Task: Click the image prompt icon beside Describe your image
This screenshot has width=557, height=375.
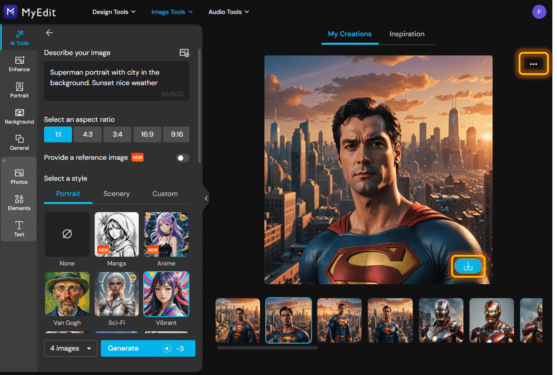Action: coord(184,53)
